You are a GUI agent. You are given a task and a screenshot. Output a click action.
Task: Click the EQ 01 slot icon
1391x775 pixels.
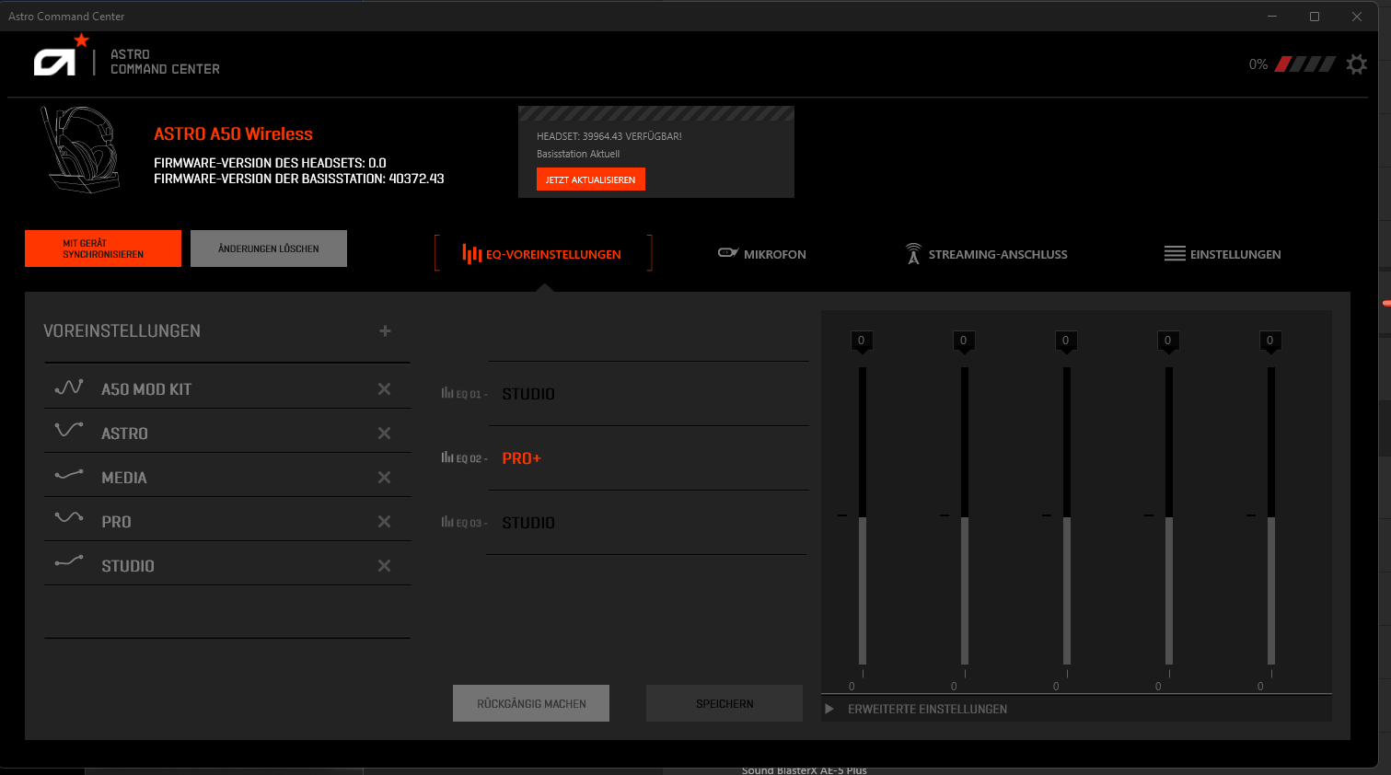coord(447,393)
